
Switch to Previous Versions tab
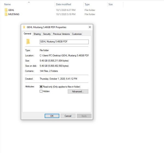tap(61, 34)
